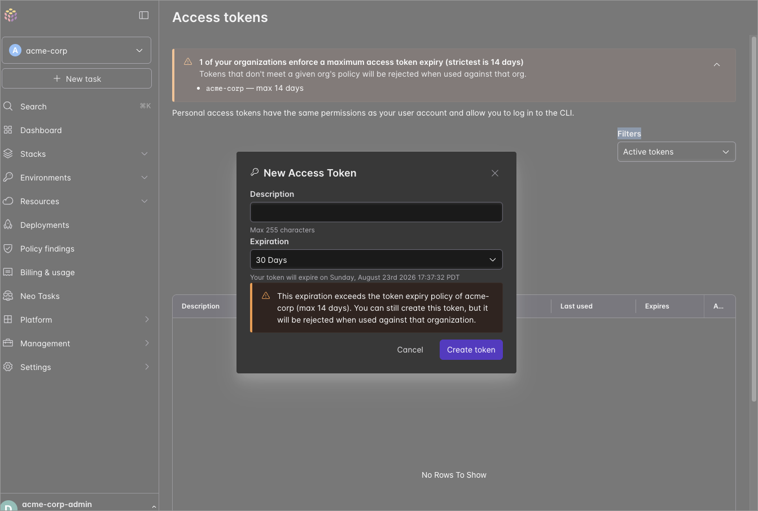This screenshot has height=511, width=758.
Task: Click the Resources cloud icon
Action: (8, 201)
